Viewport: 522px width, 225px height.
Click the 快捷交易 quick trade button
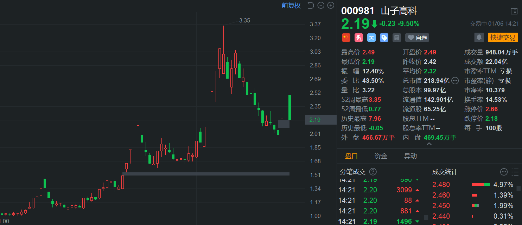503,38
